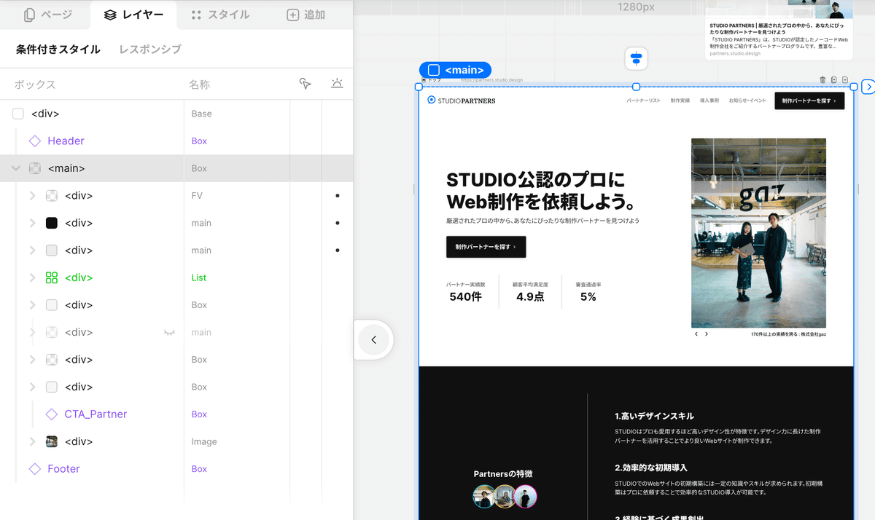Open the お知らせ・イベント nav link
875x520 pixels.
coord(747,101)
